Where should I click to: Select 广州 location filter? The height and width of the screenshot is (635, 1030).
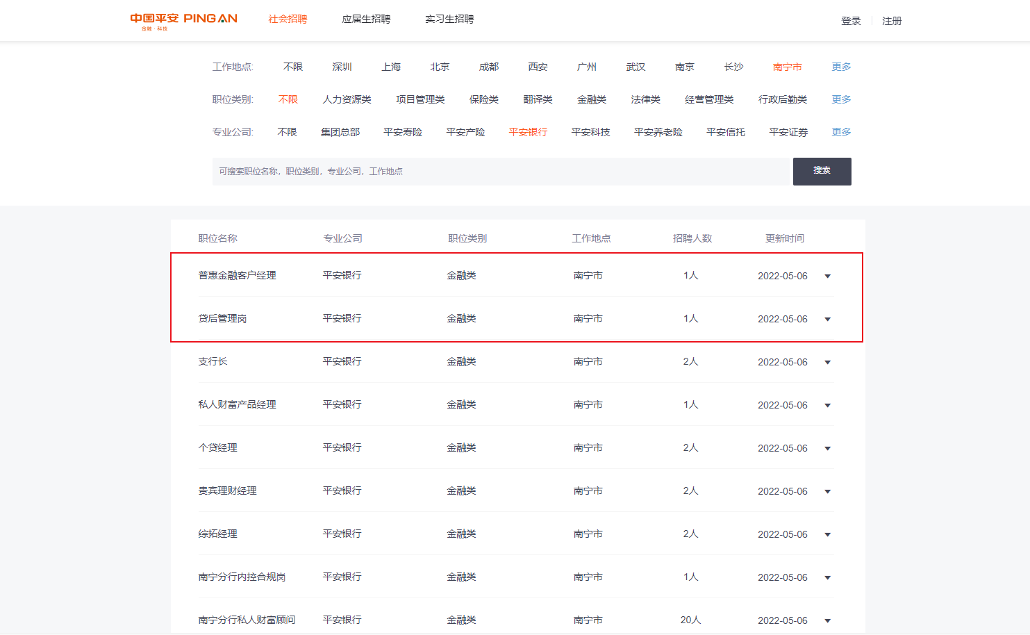pyautogui.click(x=587, y=67)
